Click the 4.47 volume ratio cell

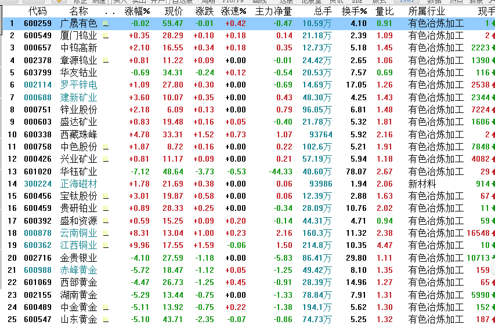pyautogui.click(x=385, y=245)
